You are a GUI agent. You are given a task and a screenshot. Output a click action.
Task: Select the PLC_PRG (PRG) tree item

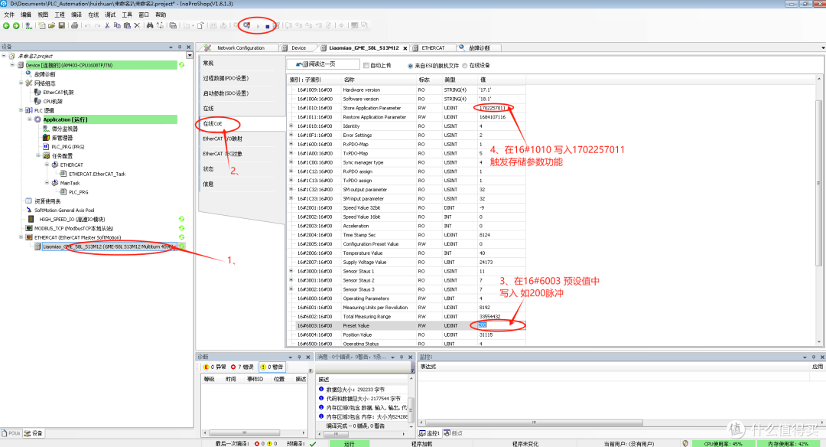[x=67, y=146]
